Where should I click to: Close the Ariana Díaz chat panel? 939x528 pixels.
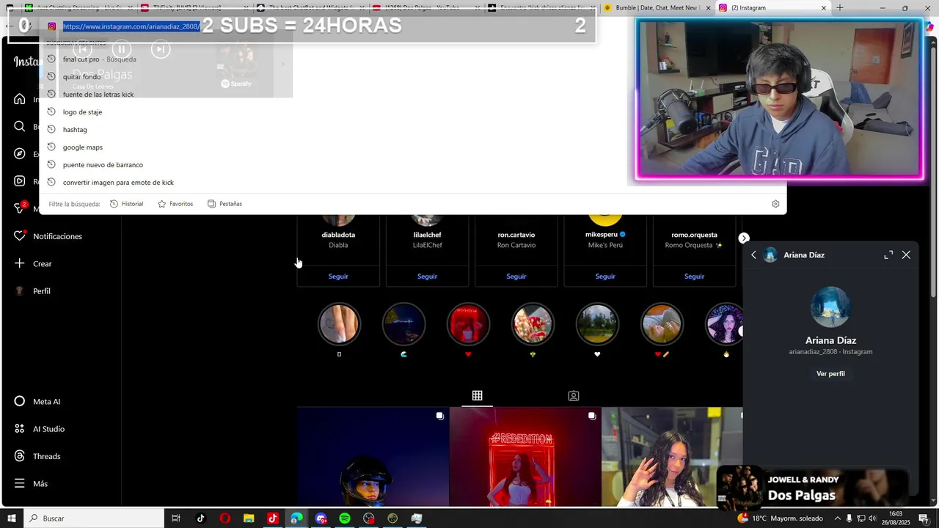click(x=906, y=255)
